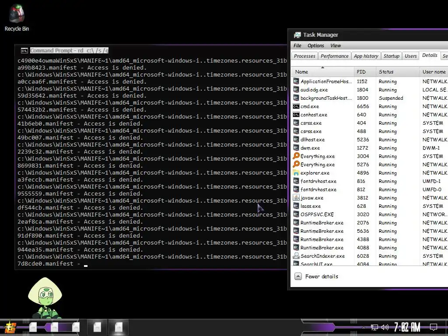Open the File menu in Task Manager
This screenshot has height=336, width=448.
click(x=297, y=45)
